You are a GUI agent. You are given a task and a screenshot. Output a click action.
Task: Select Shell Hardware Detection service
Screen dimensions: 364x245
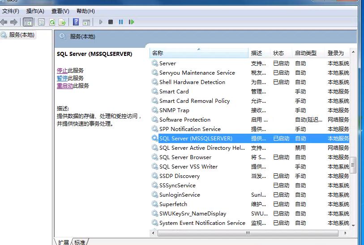(250, 82)
